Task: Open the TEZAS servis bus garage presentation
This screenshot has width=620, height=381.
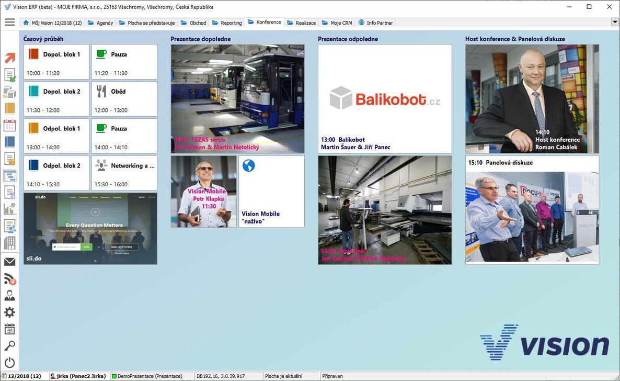Action: (238, 98)
